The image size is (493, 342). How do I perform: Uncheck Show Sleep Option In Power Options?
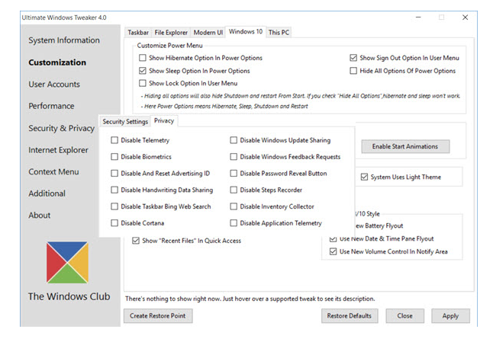coord(143,71)
